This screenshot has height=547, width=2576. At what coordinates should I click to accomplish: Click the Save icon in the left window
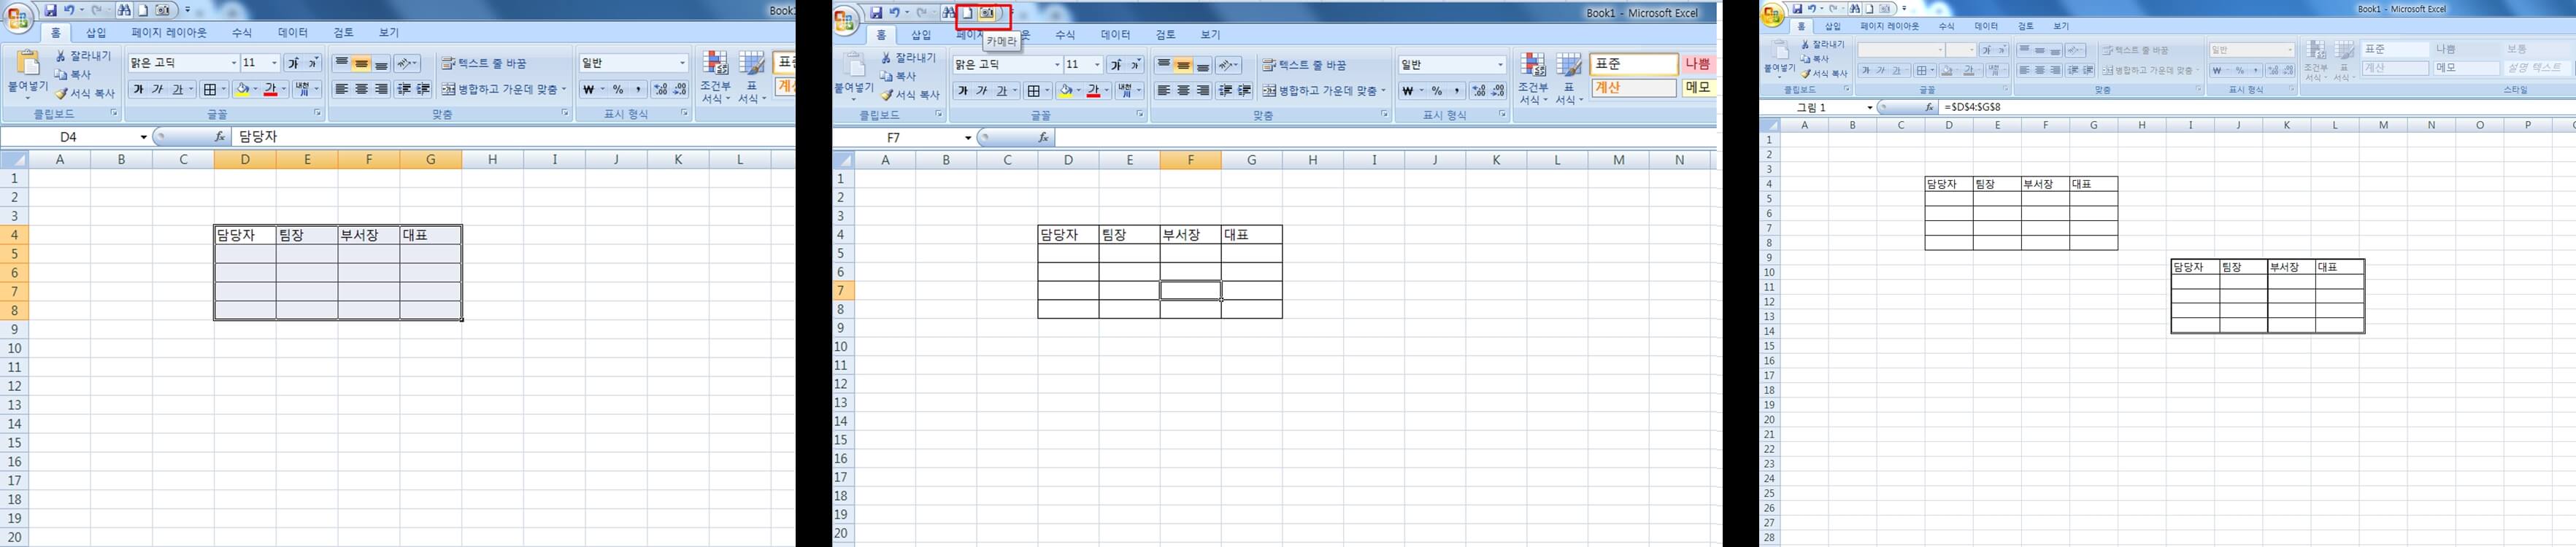click(50, 10)
